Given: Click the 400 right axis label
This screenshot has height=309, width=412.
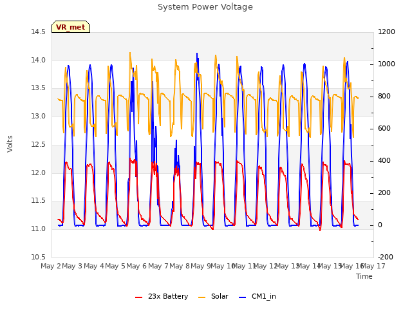Looking at the screenshot, I should (384, 161).
